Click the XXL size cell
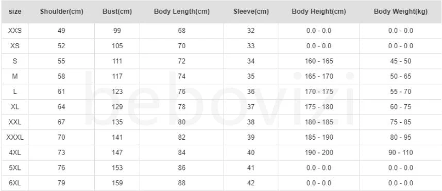The width and height of the screenshot is (442, 191). pos(15,122)
